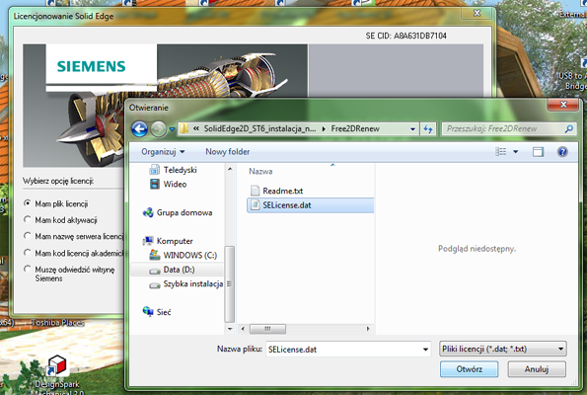Click the change view icon
The height and width of the screenshot is (395, 587).
click(x=500, y=152)
